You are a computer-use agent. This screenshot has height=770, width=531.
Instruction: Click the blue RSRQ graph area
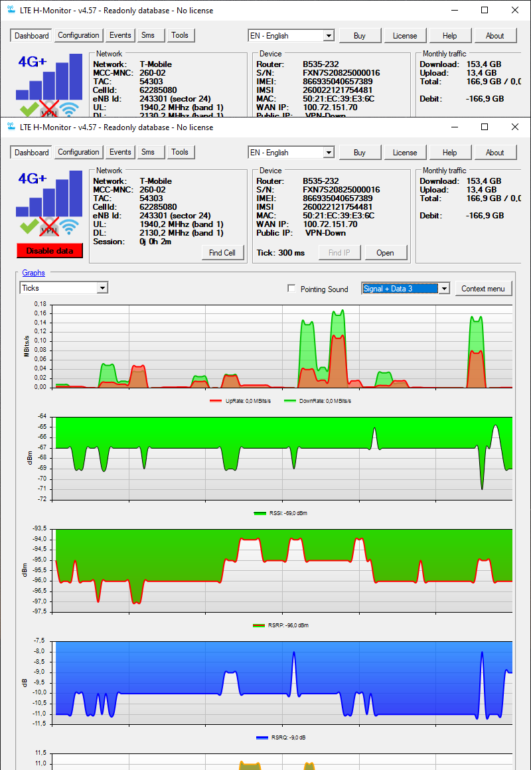point(283,682)
